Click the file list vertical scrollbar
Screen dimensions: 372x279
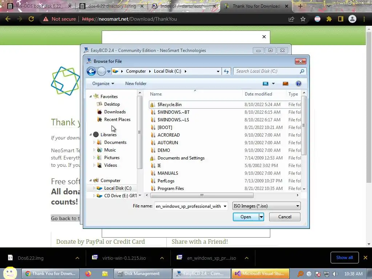pos(304,125)
